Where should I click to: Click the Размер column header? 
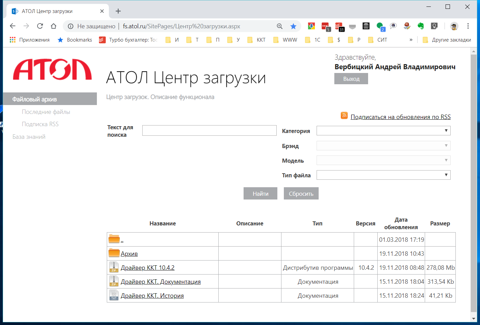(x=440, y=223)
